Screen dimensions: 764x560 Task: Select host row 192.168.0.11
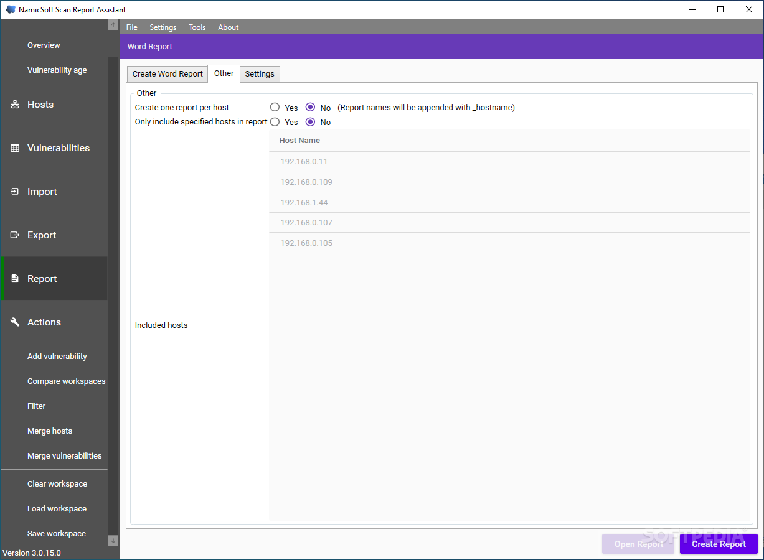(509, 162)
